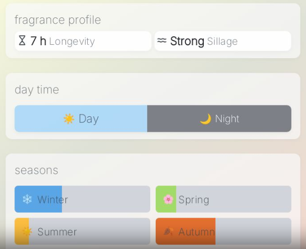The height and width of the screenshot is (249, 306).
Task: Click the fragrance profile heading
Action: coord(58,20)
